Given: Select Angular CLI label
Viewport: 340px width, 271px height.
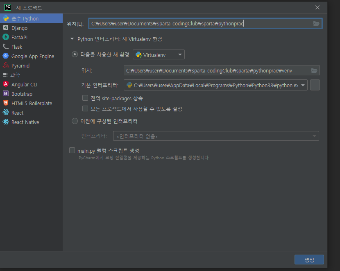Looking at the screenshot, I should pos(24,84).
